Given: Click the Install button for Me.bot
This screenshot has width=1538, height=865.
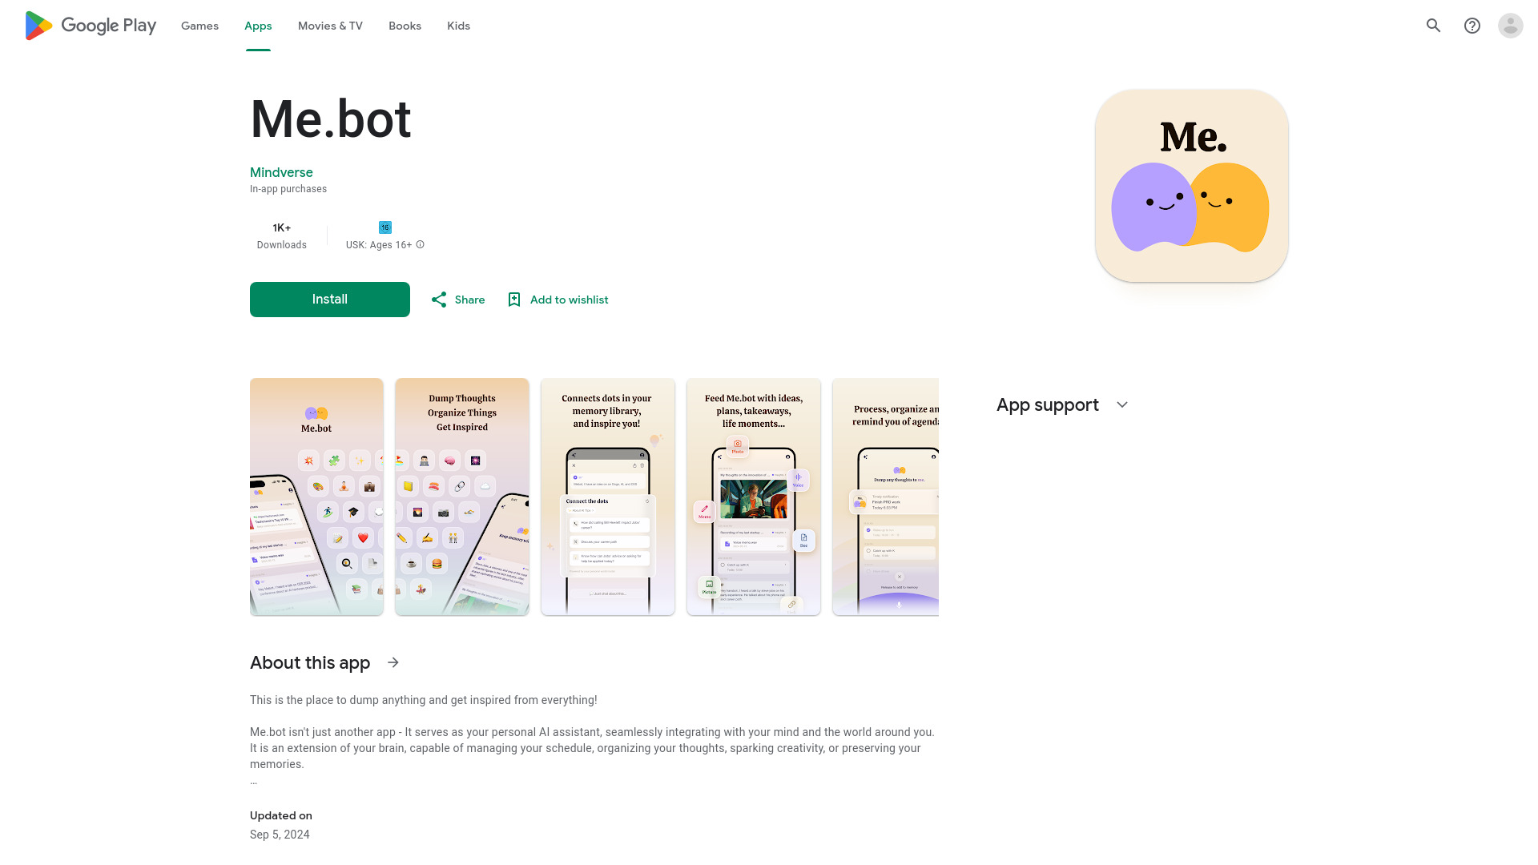Looking at the screenshot, I should click(329, 299).
